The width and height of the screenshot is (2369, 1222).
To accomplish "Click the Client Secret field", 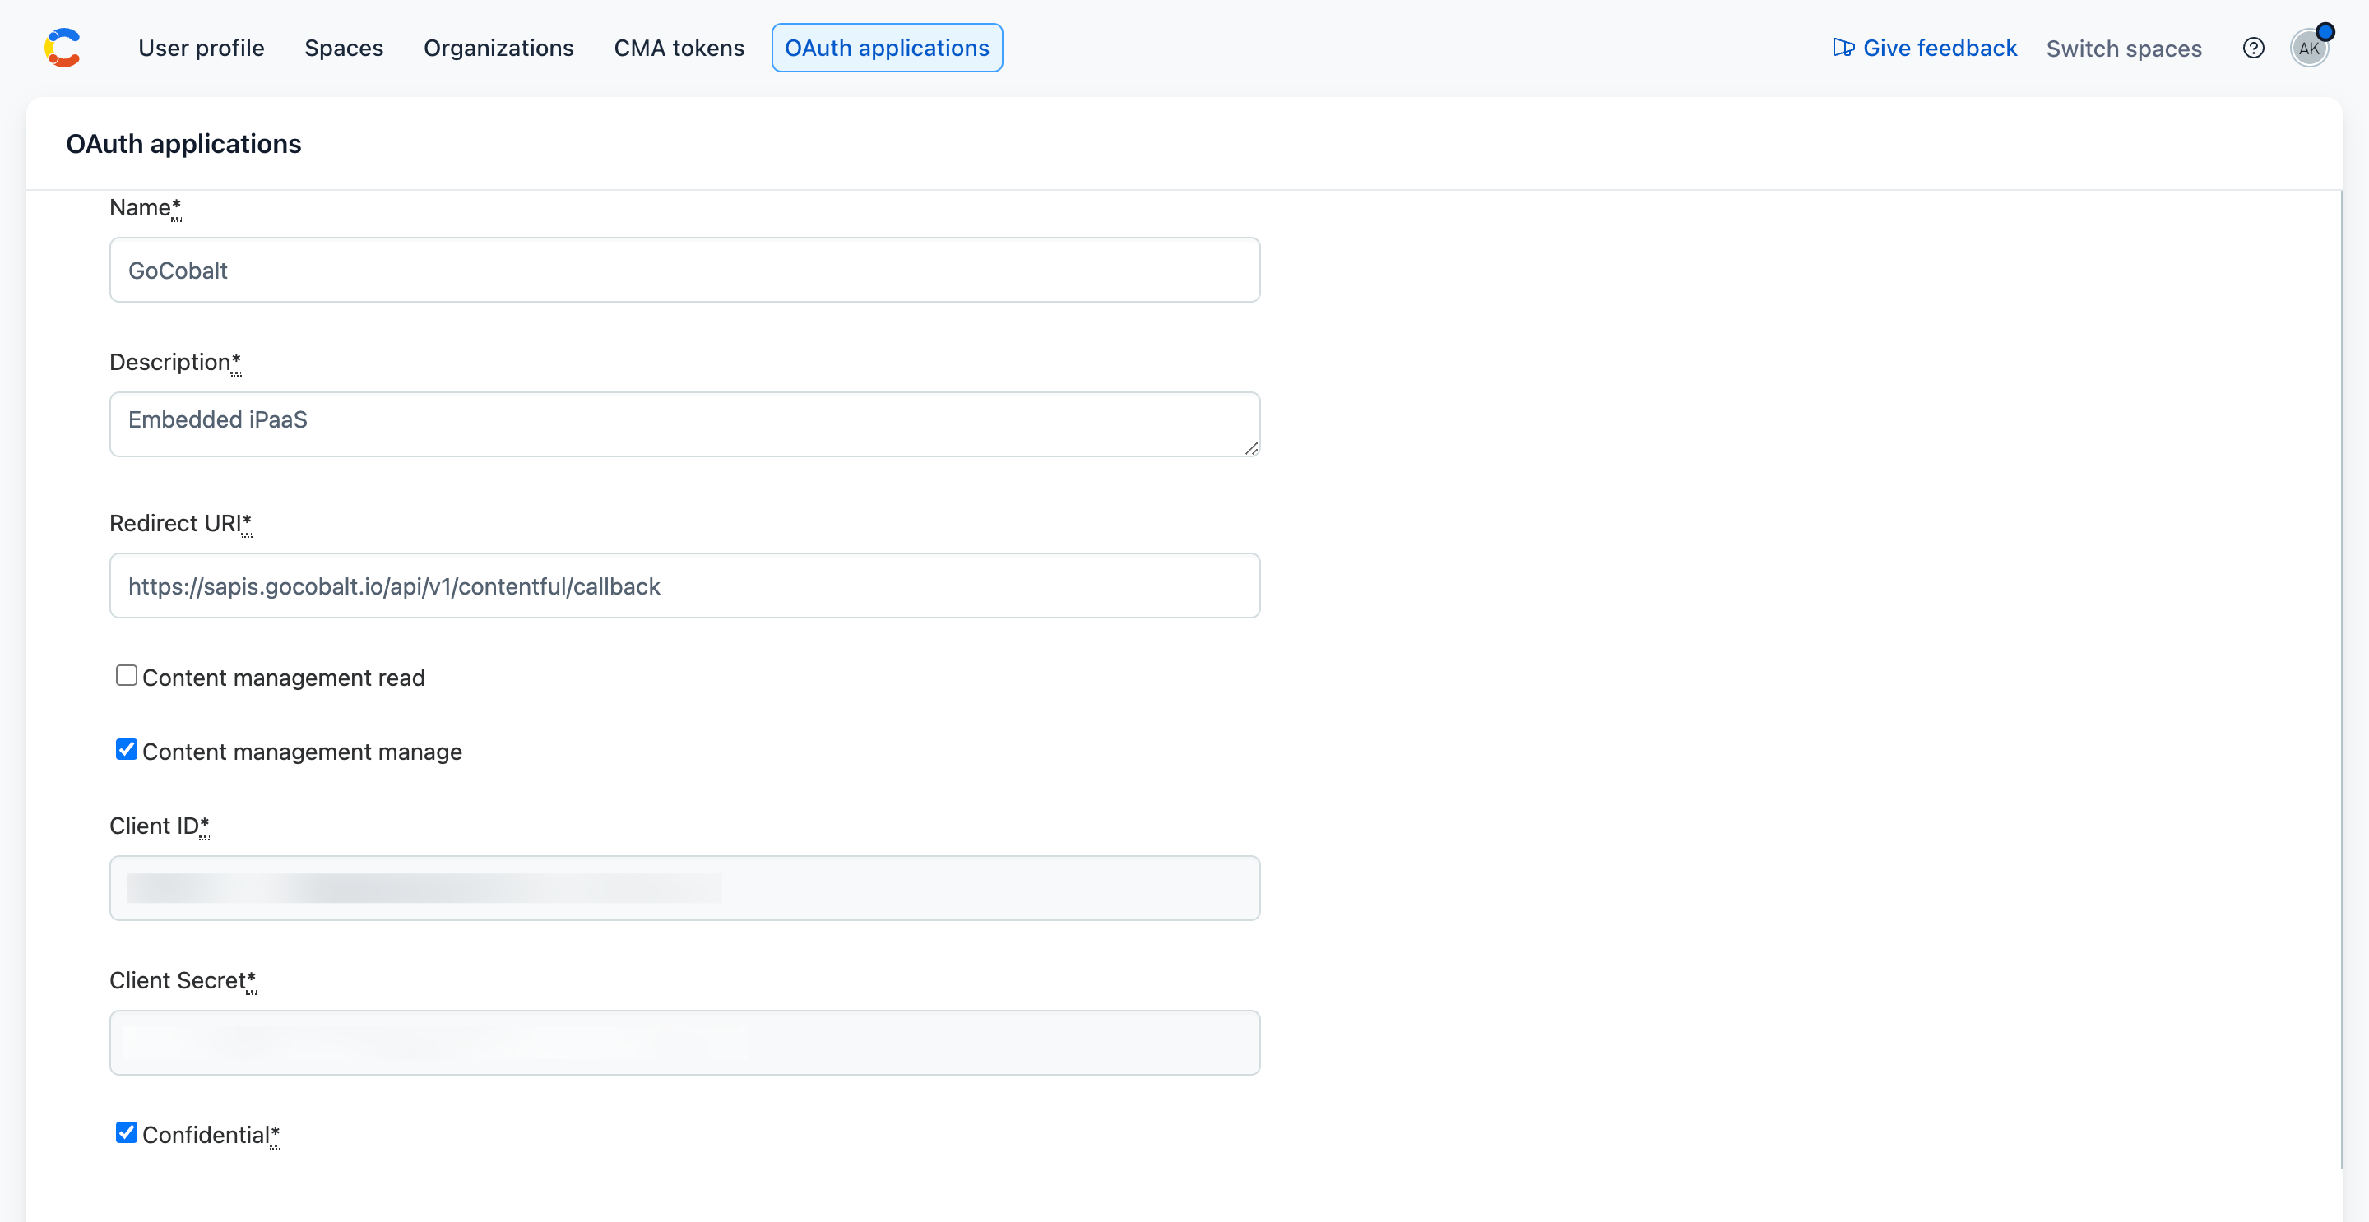I will click(684, 1043).
